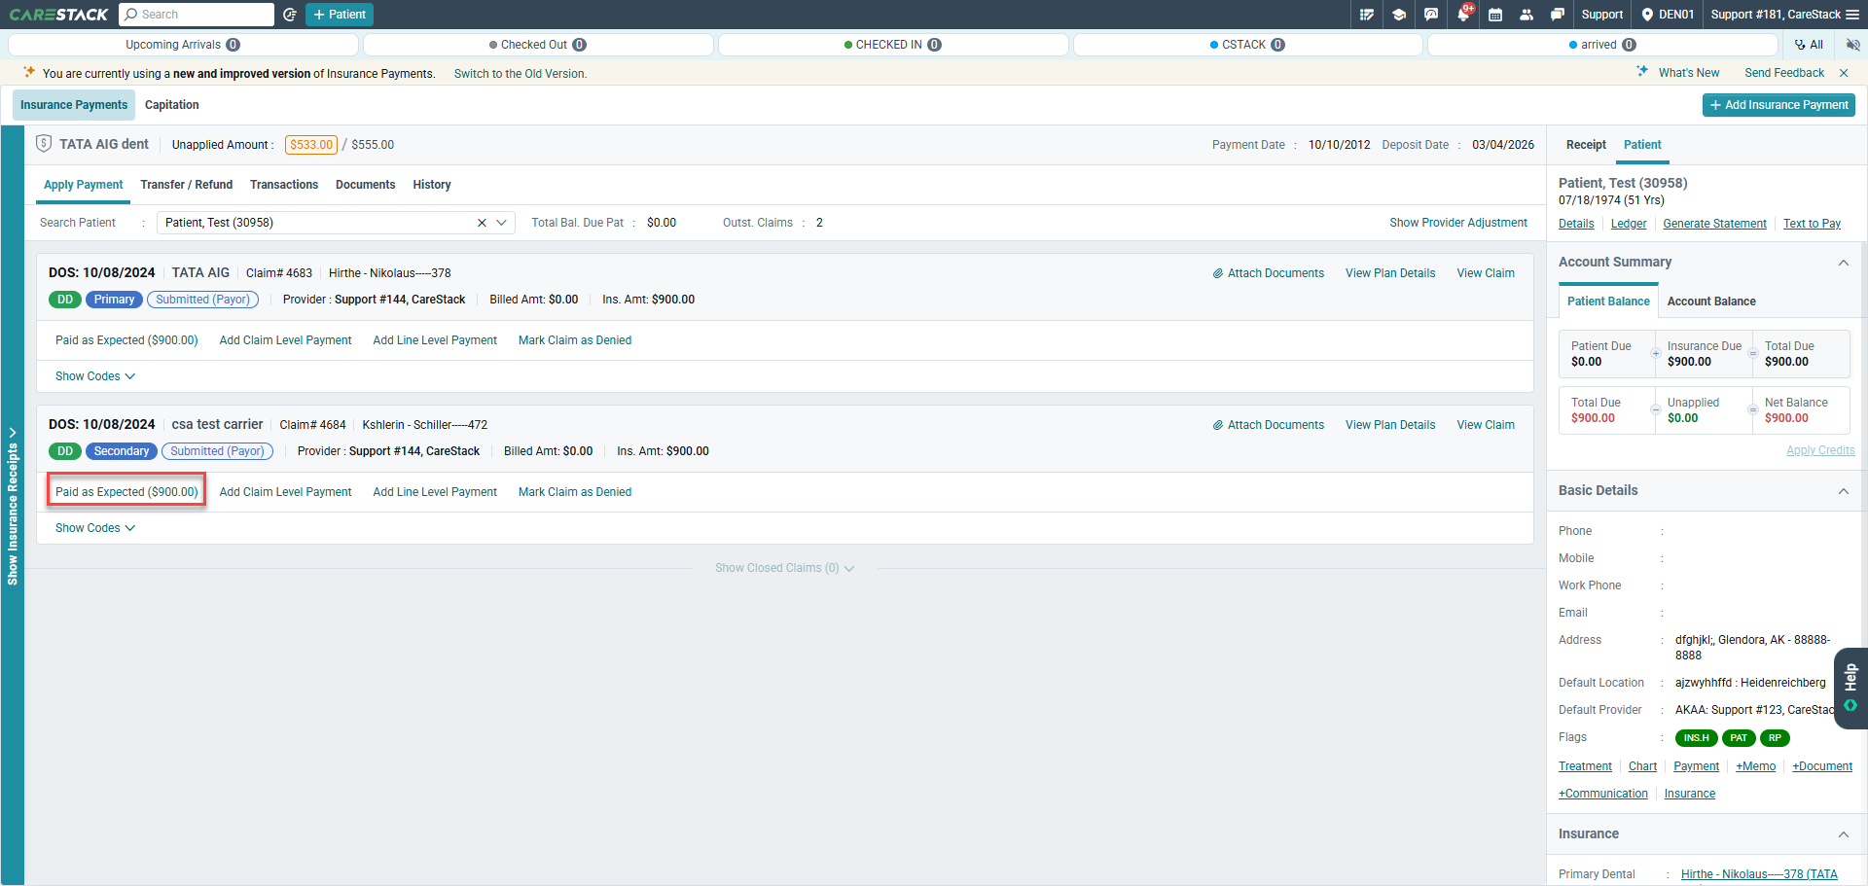Open the Documents tab
Viewport: 1868px width, 886px height.
point(366,185)
